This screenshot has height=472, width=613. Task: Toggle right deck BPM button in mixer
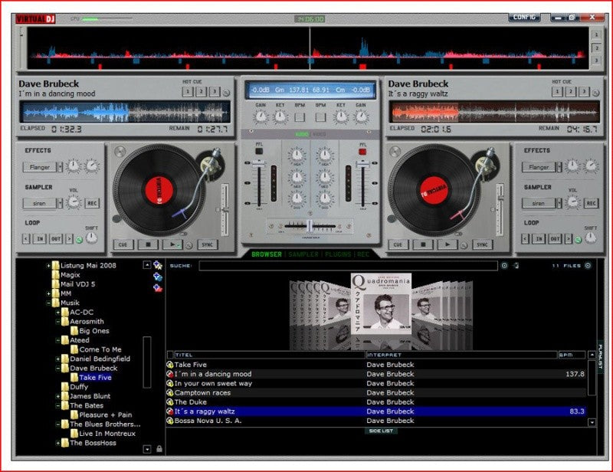(x=320, y=117)
